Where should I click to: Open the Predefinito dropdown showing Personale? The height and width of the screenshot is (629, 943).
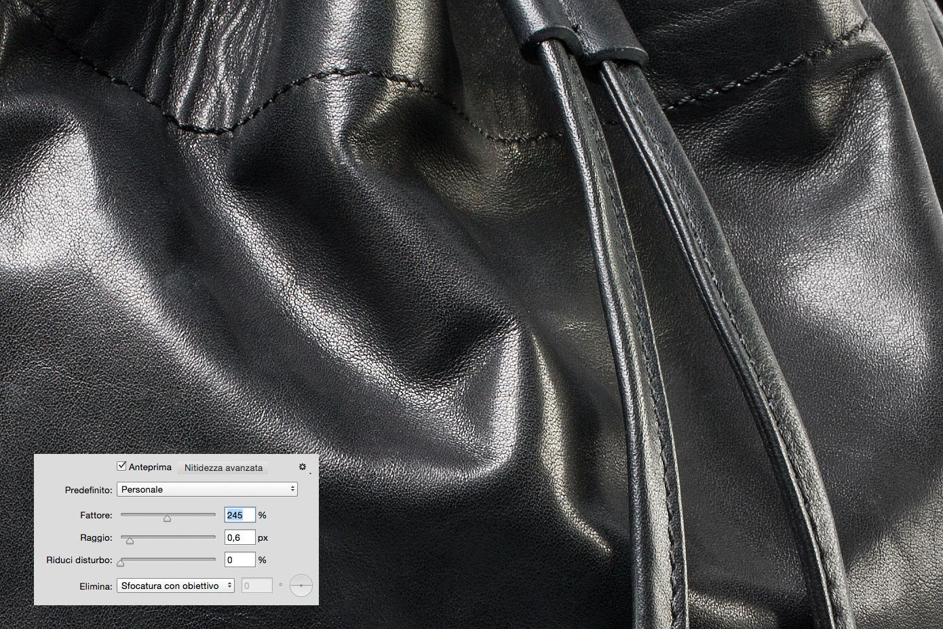pos(207,489)
